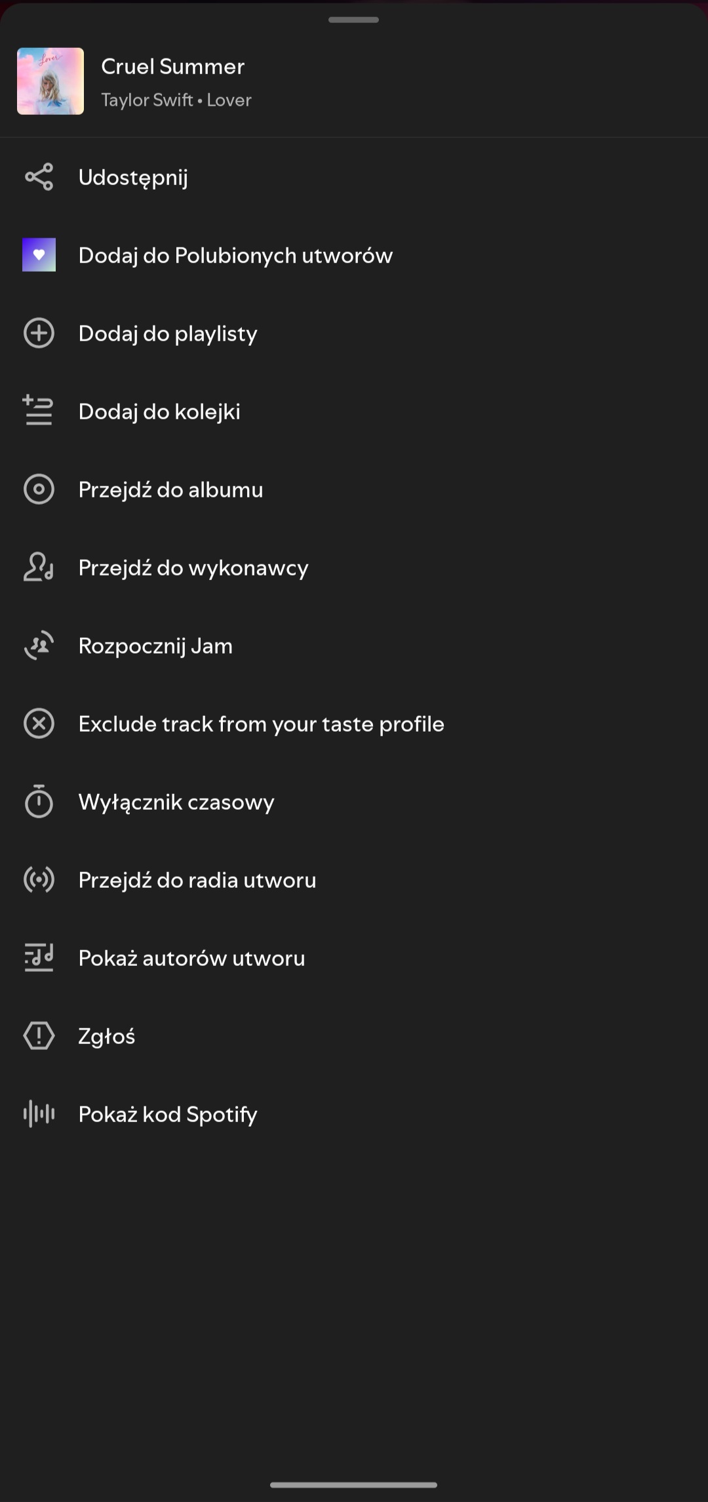Tap the sheet drag handle at top

tap(353, 20)
